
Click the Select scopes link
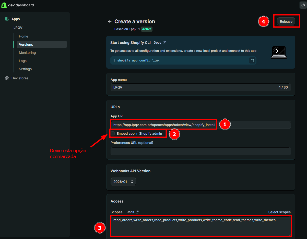[279, 212]
